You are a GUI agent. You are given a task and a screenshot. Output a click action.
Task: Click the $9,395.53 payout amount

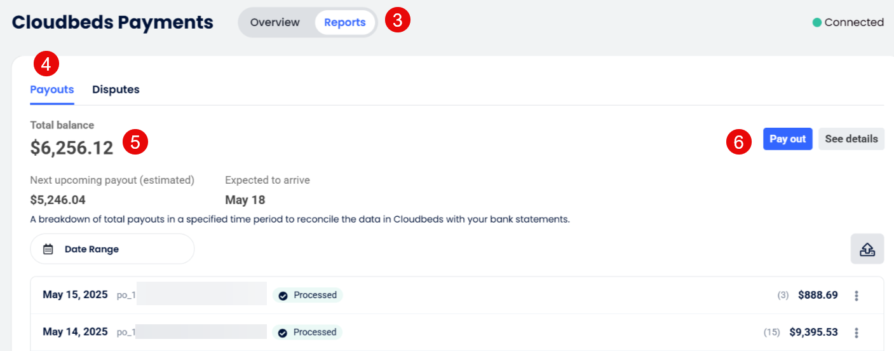[x=813, y=332]
